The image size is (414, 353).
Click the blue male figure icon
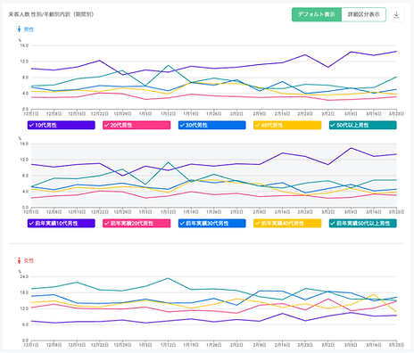(x=19, y=29)
